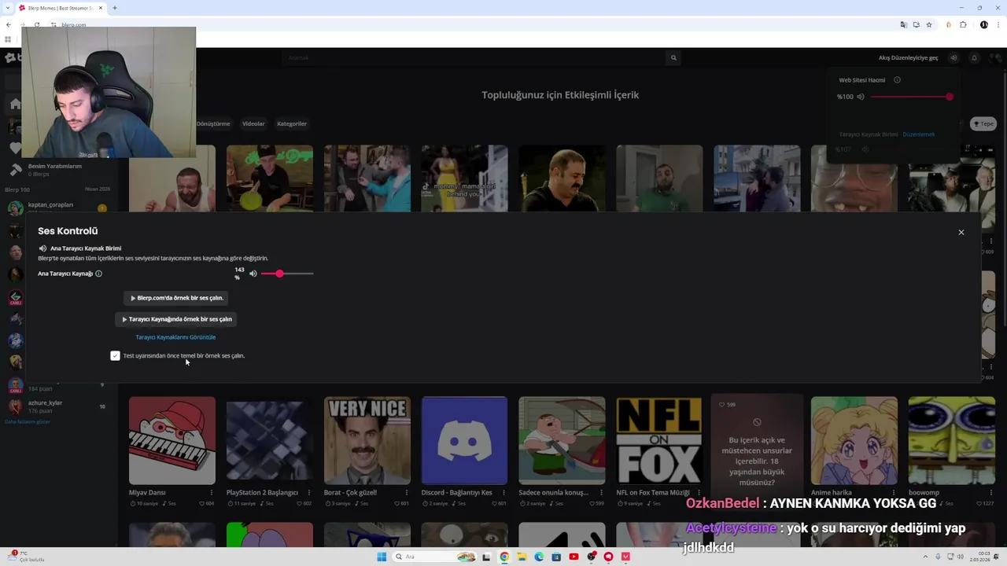
Task: Open options menu for NFL on Fox
Action: (699, 493)
